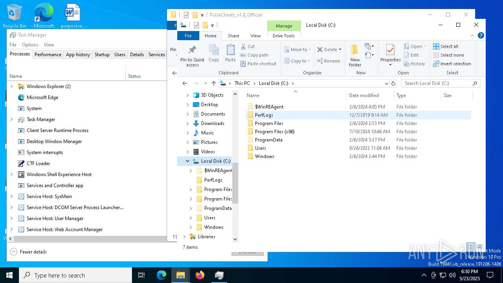Viewport: 503px width, 283px height.
Task: Create a New folder from ribbon
Action: point(355,55)
